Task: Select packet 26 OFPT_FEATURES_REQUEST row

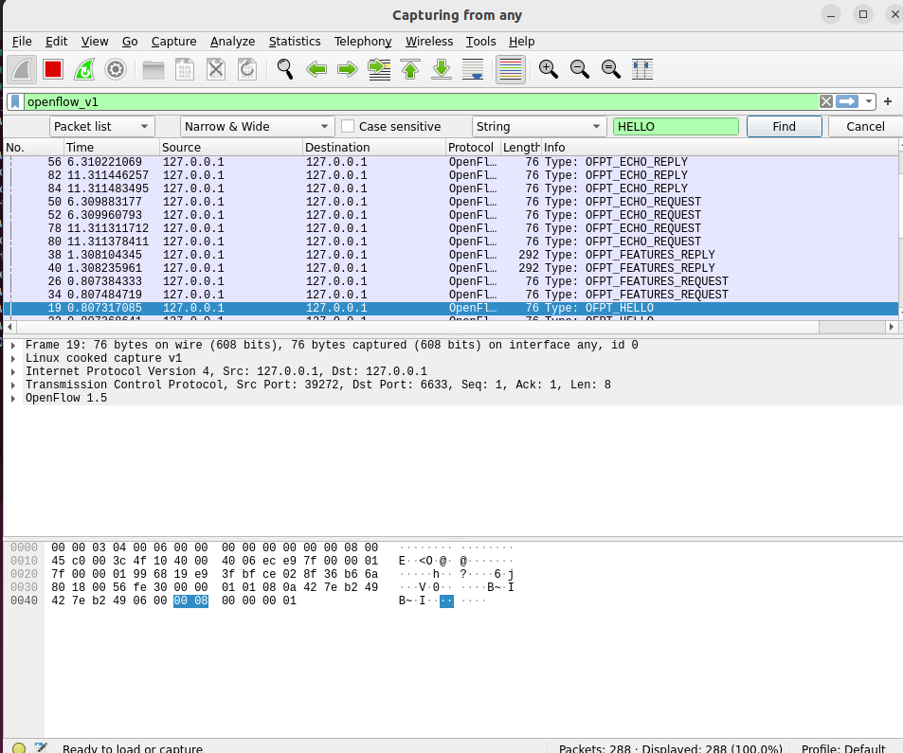Action: (x=451, y=281)
